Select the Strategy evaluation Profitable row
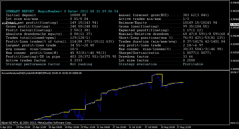This screenshot has width=239, height=129. (x=161, y=64)
